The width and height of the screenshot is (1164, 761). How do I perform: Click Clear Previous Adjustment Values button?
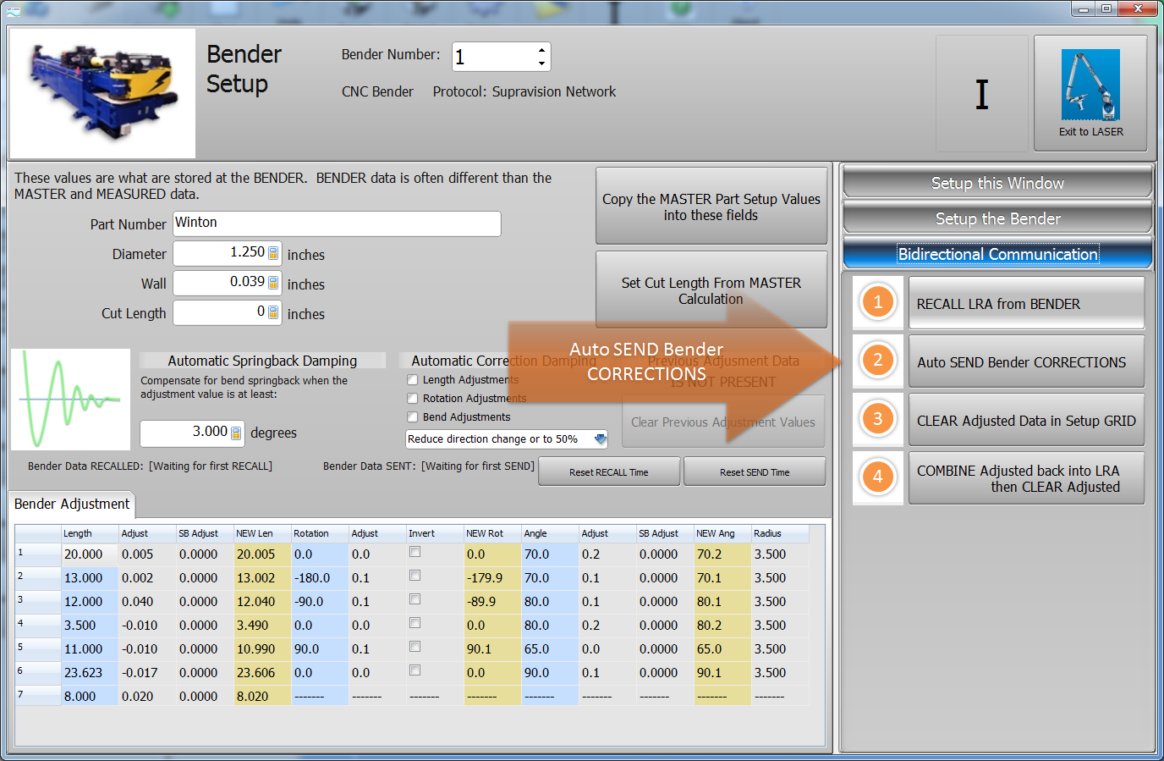[723, 422]
